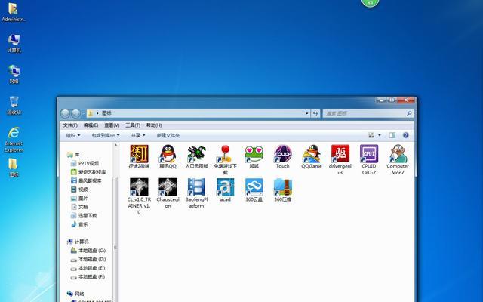Select the 呱呱 frog shortcut
The image size is (483, 302).
click(254, 156)
